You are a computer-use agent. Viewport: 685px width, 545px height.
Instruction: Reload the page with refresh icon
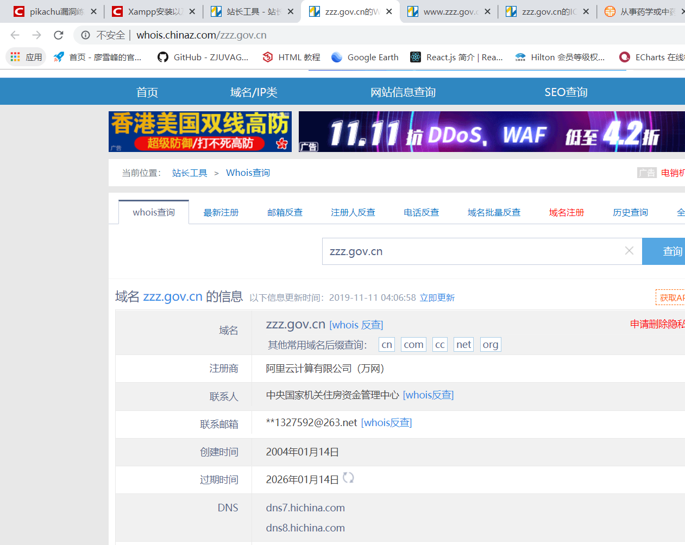59,35
